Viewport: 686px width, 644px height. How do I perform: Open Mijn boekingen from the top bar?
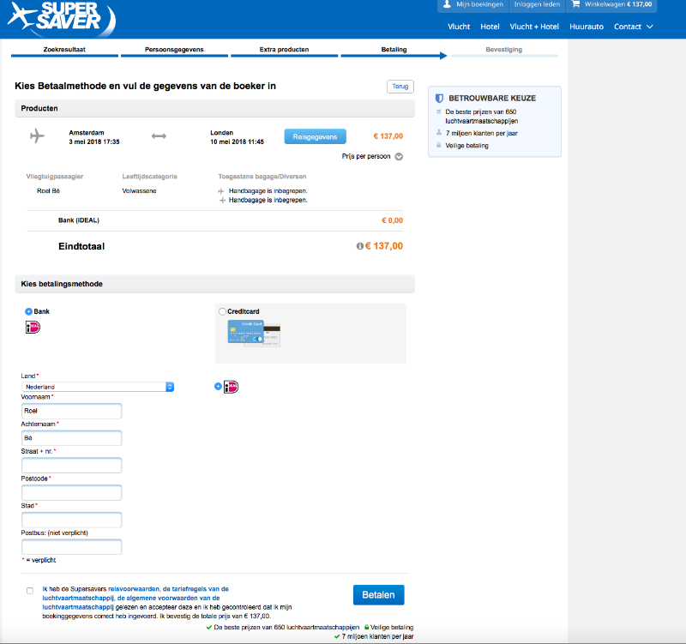tap(473, 5)
